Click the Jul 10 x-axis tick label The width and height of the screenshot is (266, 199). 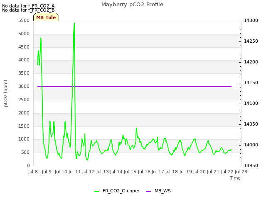point(61,172)
